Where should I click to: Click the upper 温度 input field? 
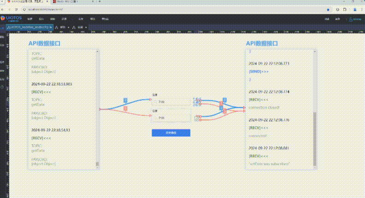point(171,102)
